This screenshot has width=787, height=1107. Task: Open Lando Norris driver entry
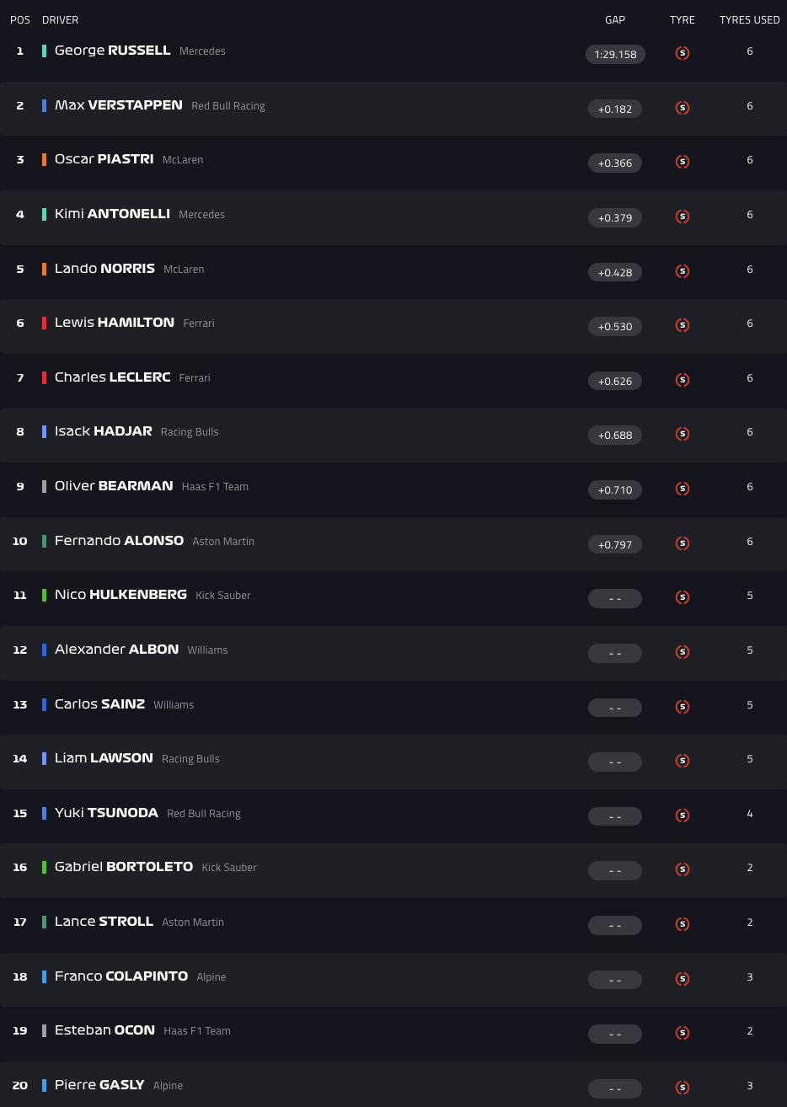(x=104, y=269)
